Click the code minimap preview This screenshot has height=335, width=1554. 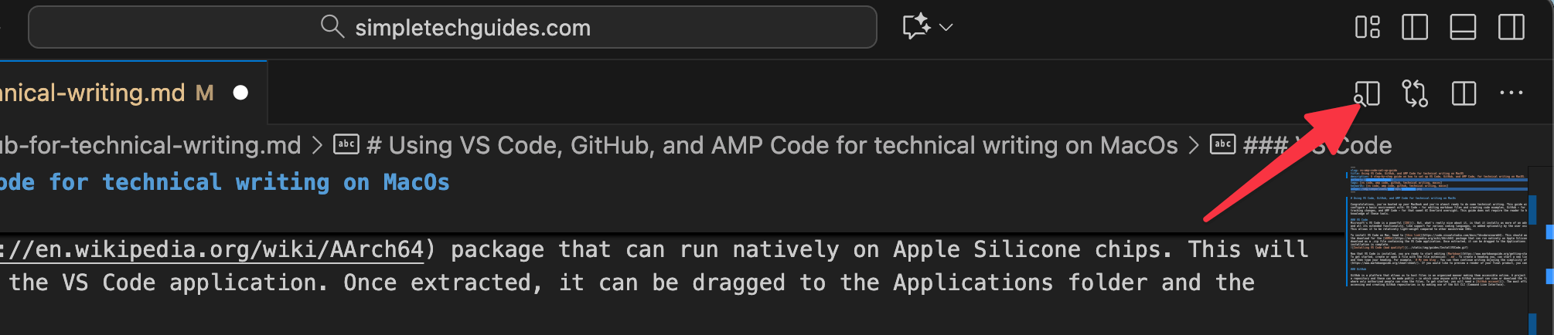1436,232
